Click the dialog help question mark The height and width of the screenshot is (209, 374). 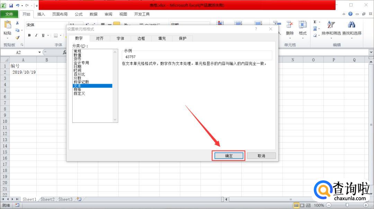pos(256,29)
